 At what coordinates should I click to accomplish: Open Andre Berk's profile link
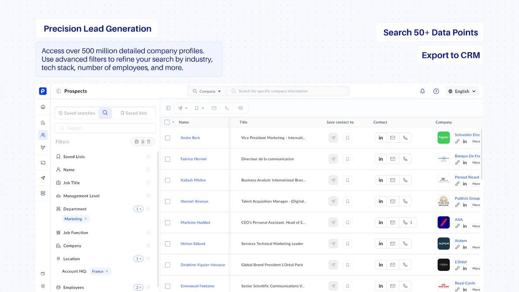[190, 138]
